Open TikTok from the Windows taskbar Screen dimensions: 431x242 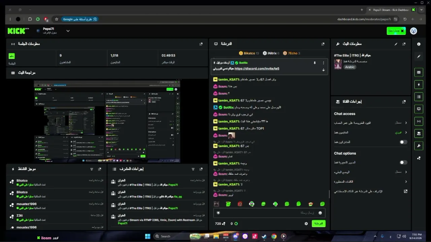tap(255, 236)
